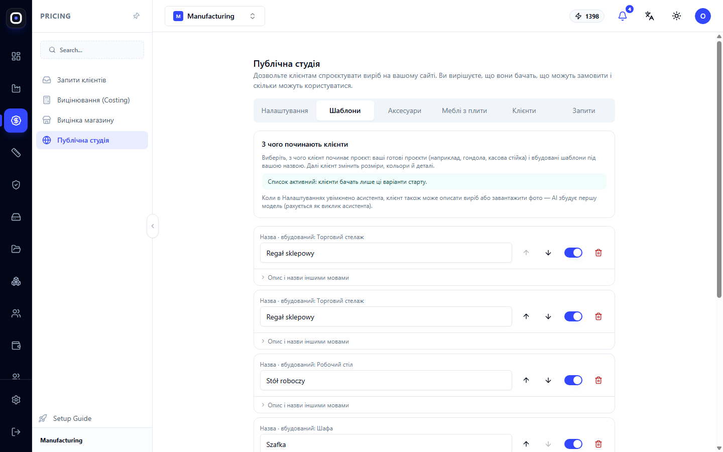Open the language translation icon
This screenshot has height=452, width=723.
click(650, 16)
